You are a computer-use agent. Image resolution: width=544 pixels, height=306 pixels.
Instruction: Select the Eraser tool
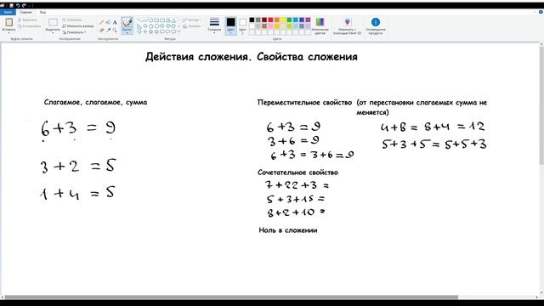pos(102,31)
